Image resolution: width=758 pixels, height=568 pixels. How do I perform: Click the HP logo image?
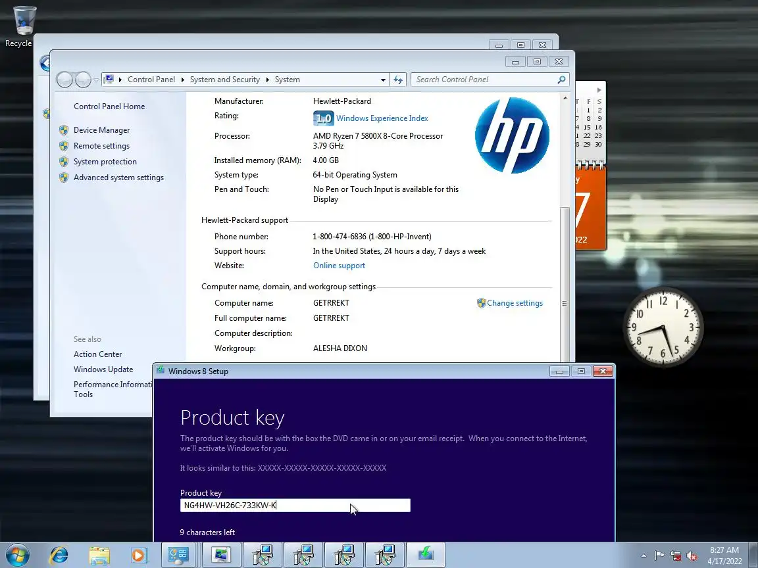[512, 135]
